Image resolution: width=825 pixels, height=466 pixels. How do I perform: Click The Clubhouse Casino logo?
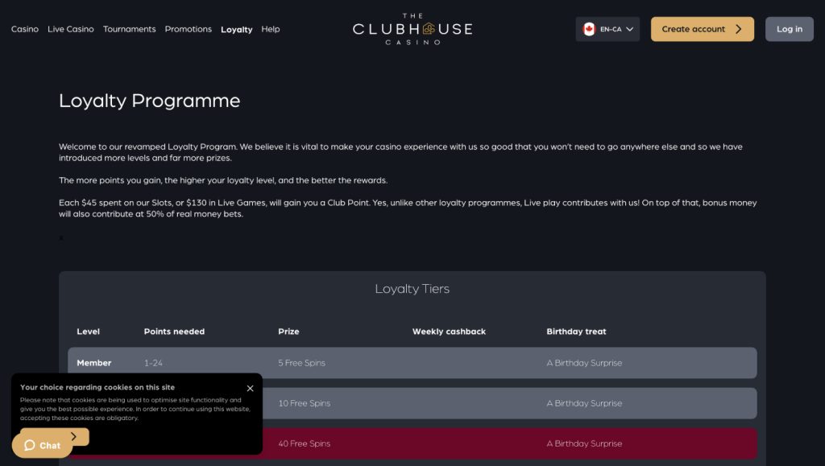412,29
